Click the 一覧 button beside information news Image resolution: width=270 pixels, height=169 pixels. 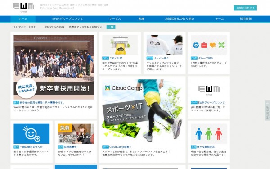pyautogui.click(x=111, y=27)
